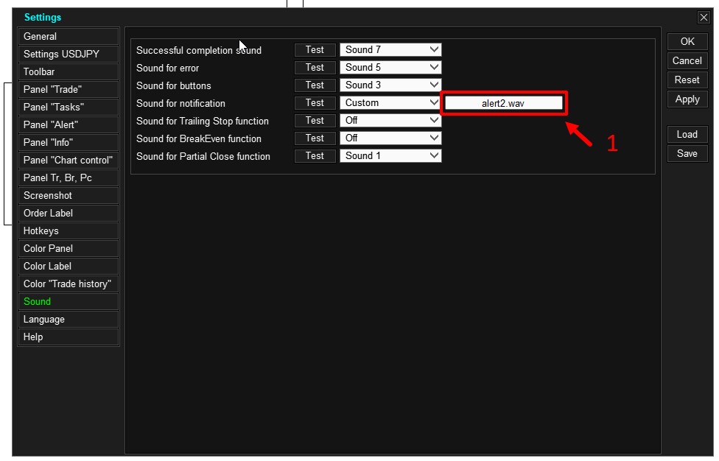
Task: Open the Sound 5 dropdown for error
Action: [390, 67]
